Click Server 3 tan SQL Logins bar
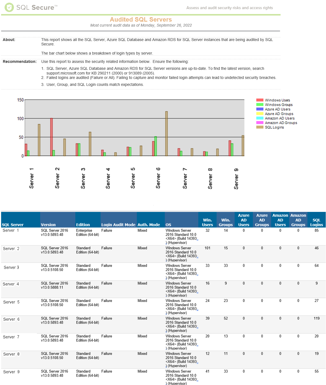The height and width of the screenshot is (385, 326). click(90, 144)
